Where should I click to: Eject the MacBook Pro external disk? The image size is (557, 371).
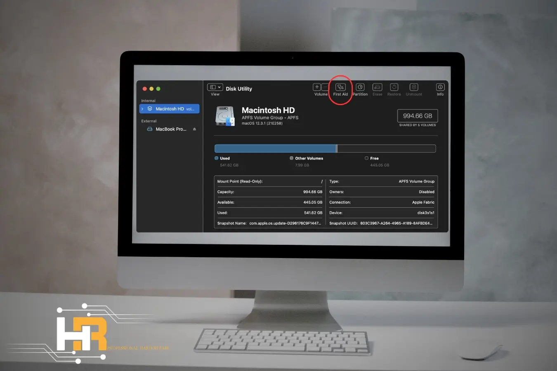click(x=194, y=129)
